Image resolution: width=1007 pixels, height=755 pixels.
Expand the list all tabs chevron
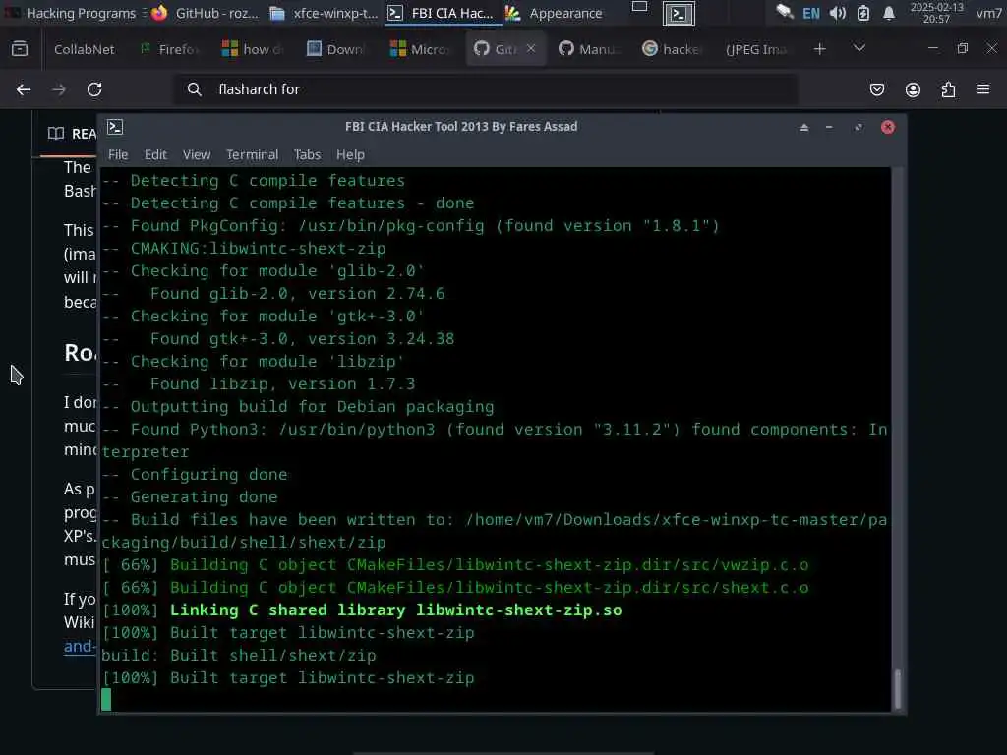pyautogui.click(x=859, y=49)
